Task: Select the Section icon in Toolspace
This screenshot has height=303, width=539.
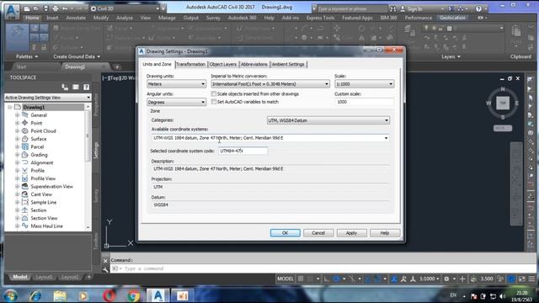Action: [24, 210]
